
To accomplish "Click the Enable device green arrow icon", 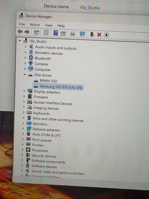I will (x=92, y=34).
